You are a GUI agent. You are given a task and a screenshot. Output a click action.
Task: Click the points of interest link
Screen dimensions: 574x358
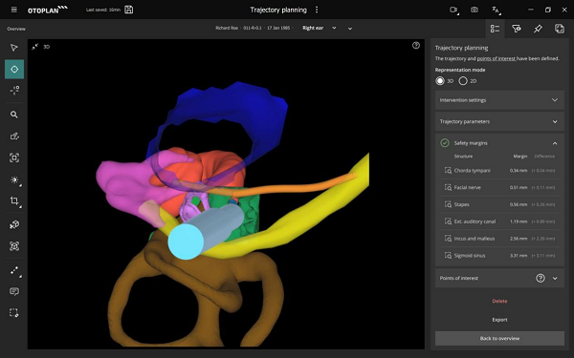tap(497, 58)
